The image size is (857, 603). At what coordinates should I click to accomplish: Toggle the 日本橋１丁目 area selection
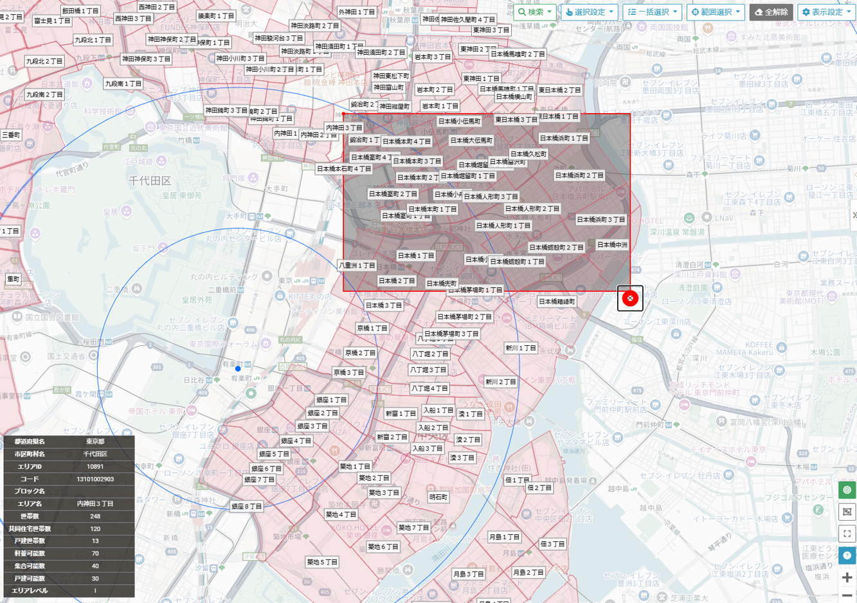pos(416,255)
